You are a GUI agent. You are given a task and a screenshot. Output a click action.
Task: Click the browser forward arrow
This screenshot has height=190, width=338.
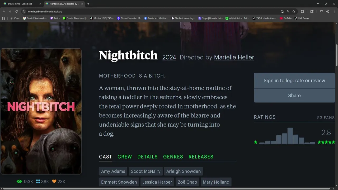[x=10, y=12]
